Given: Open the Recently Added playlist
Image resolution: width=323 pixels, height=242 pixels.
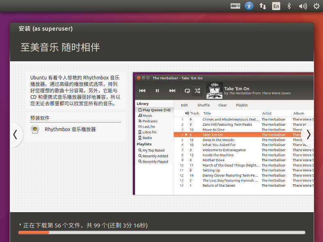Looking at the screenshot, I should (153, 156).
